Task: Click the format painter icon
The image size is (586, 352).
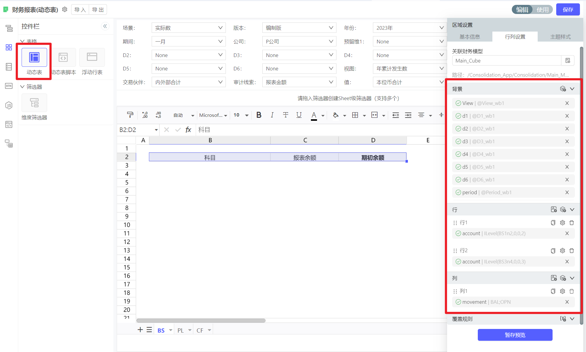Action: [130, 115]
